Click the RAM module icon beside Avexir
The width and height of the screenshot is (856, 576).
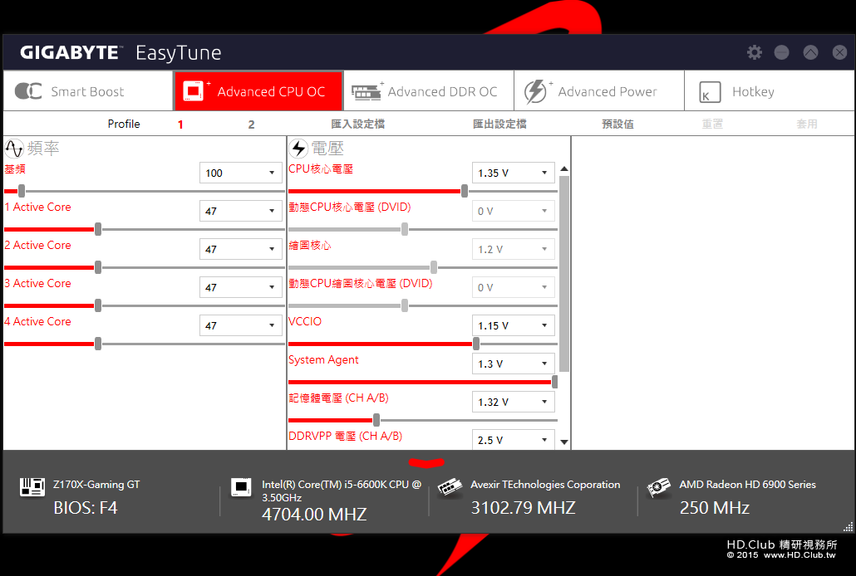[x=450, y=487]
